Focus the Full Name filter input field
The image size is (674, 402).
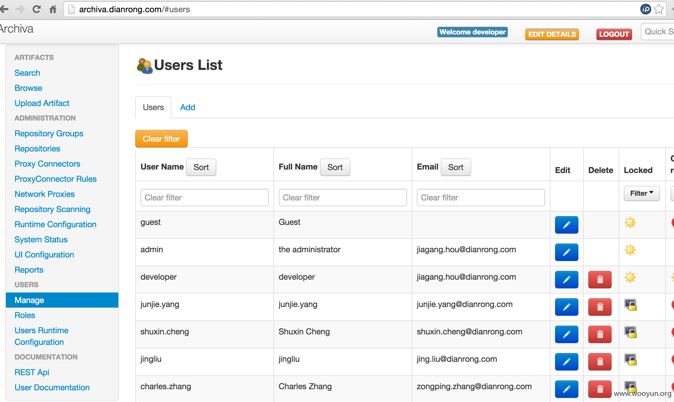click(x=343, y=198)
